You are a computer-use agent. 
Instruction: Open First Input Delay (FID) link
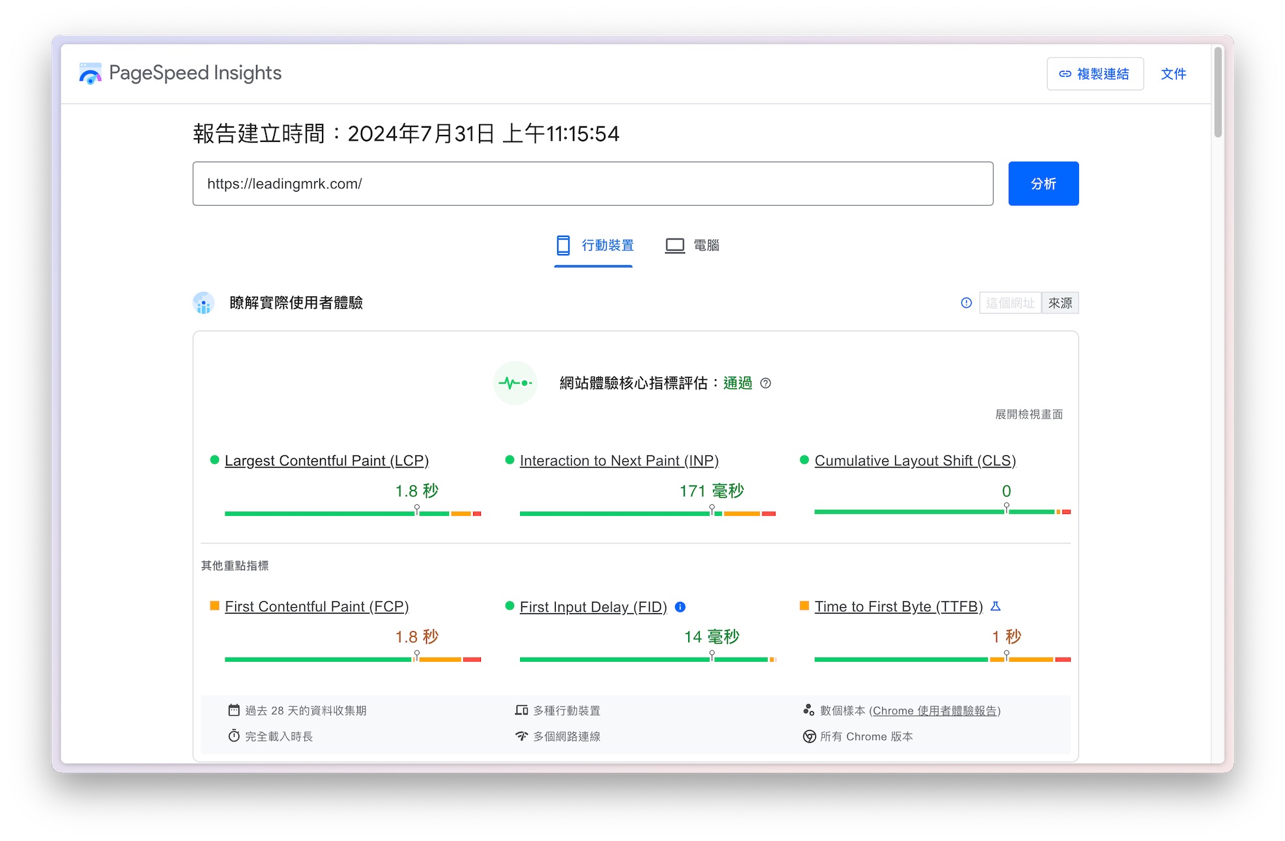[593, 606]
